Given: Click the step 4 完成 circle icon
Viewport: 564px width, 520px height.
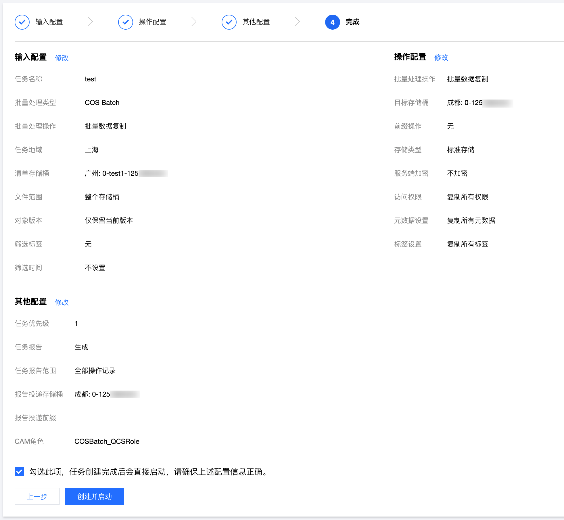Looking at the screenshot, I should tap(332, 22).
